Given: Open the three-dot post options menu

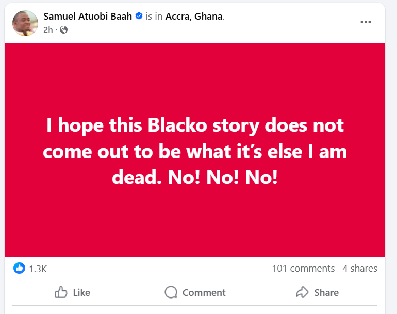Looking at the screenshot, I should pyautogui.click(x=366, y=22).
